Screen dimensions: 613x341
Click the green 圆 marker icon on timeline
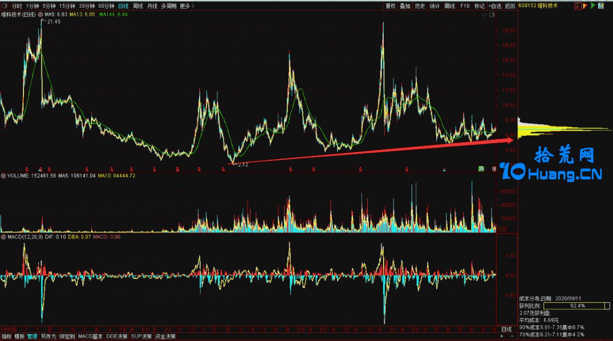pyautogui.click(x=481, y=168)
